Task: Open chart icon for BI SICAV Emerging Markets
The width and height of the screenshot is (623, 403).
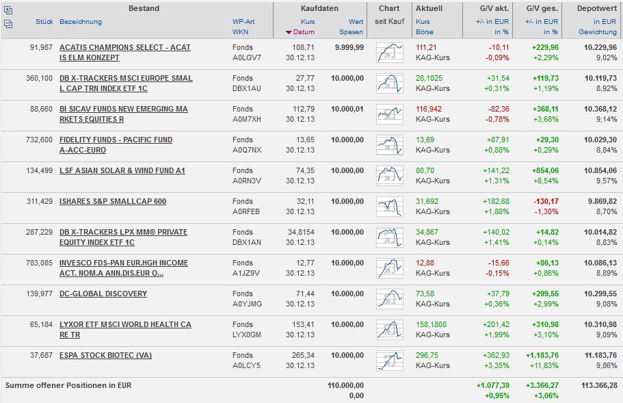Action: tap(389, 115)
